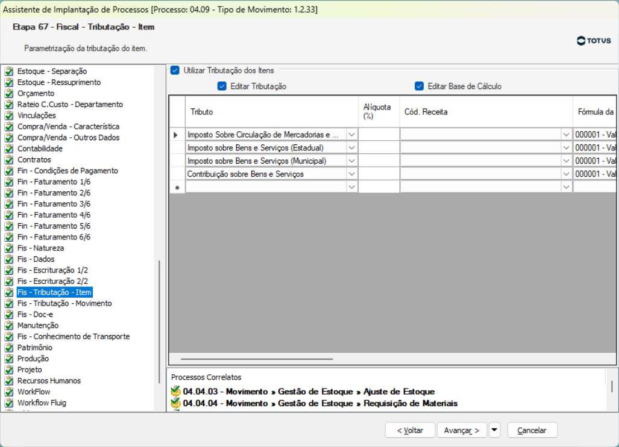
Task: Open step Fis - Conhecimento de Transporte
Action: pyautogui.click(x=74, y=336)
